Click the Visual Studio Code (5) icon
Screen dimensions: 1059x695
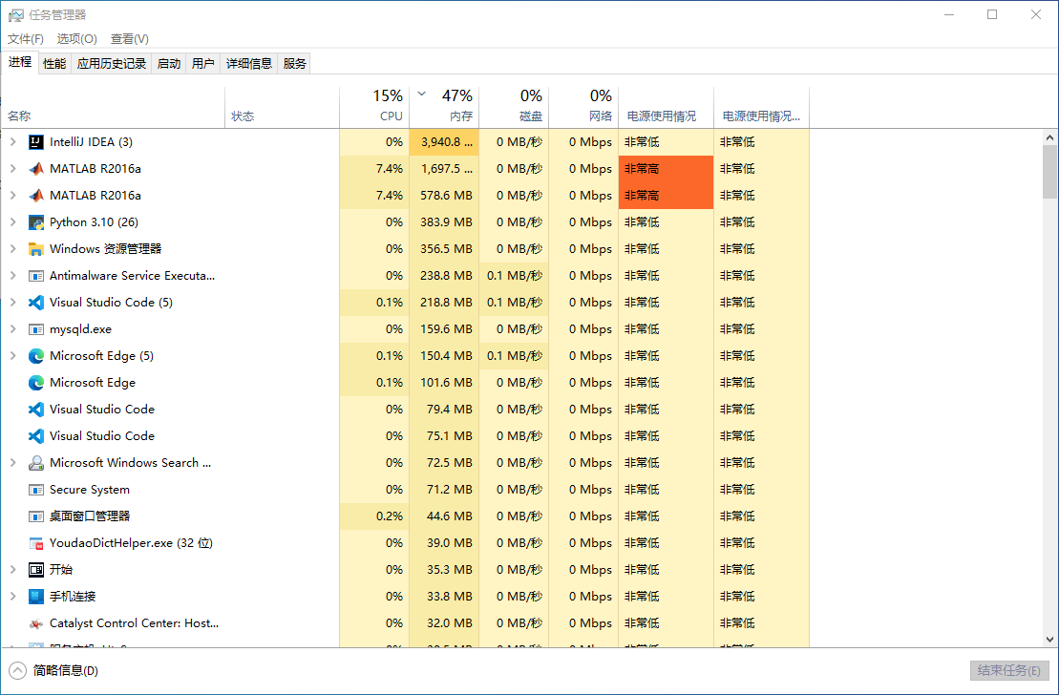coord(35,303)
